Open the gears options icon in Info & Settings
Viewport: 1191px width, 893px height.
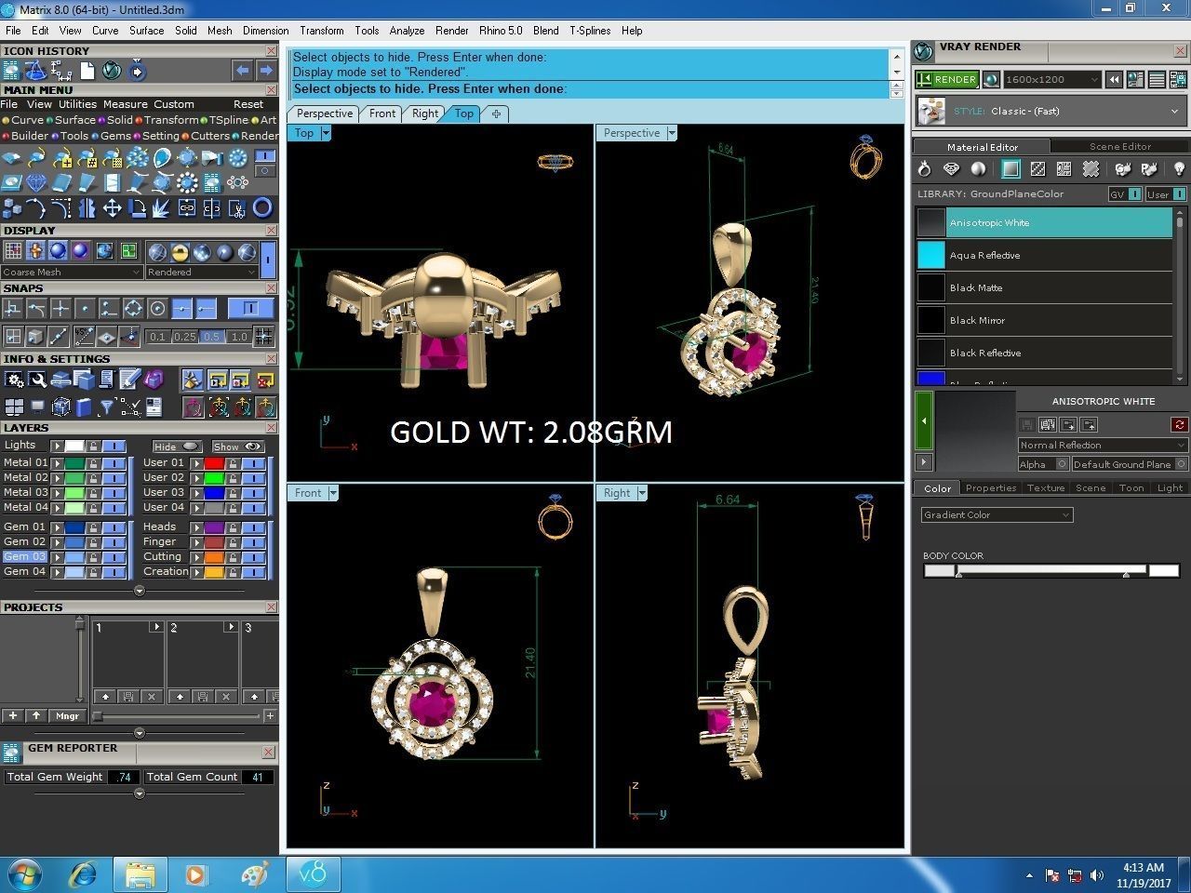point(15,380)
